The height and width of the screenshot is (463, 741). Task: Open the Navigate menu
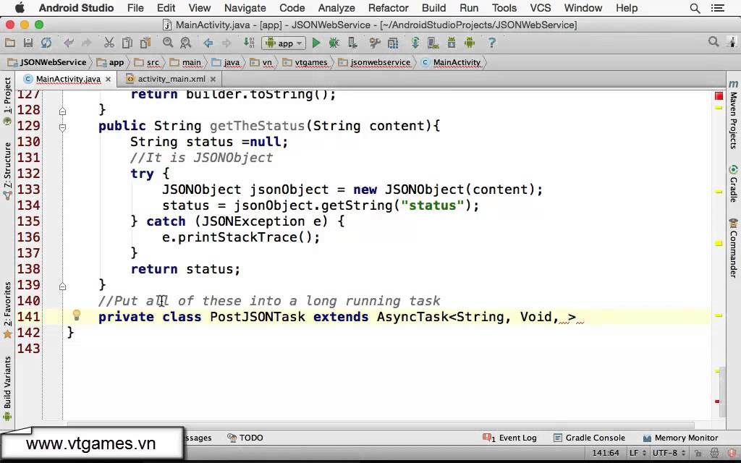click(x=245, y=8)
